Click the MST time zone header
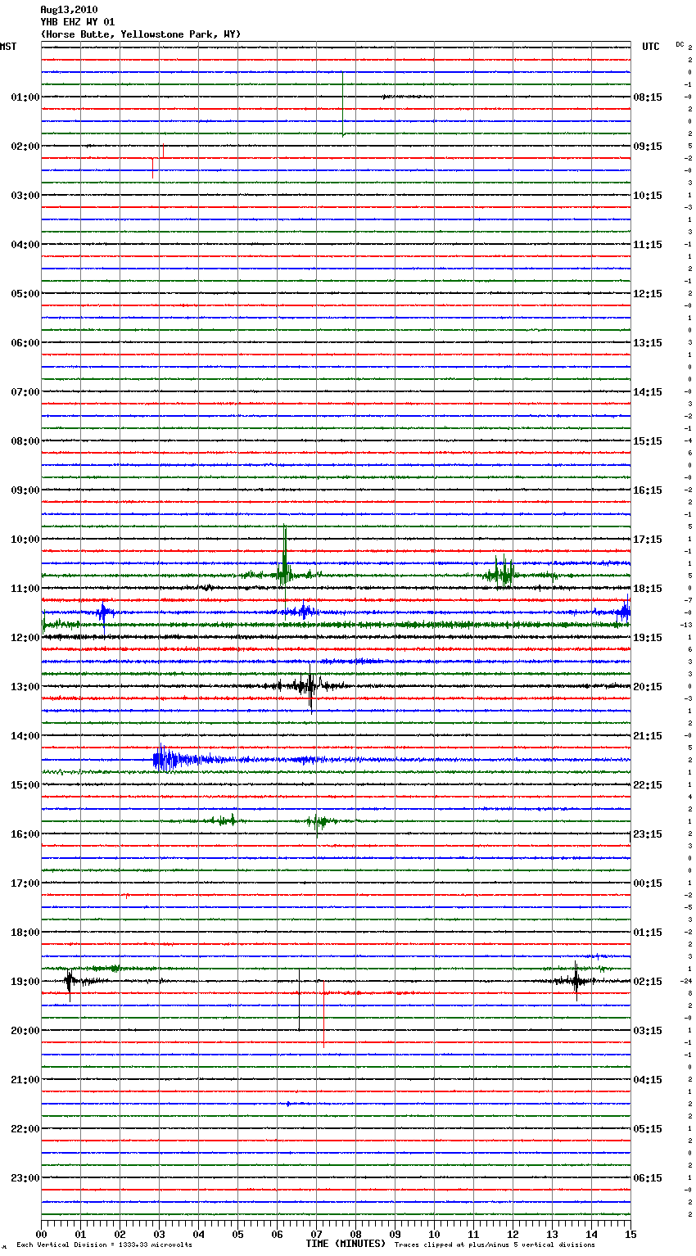This screenshot has height=1256, width=696. click(8, 47)
